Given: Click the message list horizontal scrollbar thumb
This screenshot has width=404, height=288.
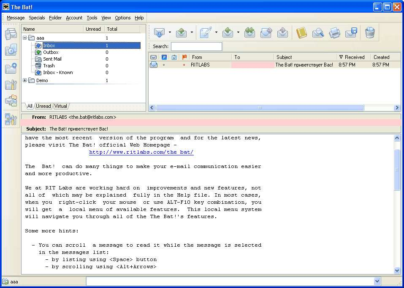Looking at the screenshot, I should coord(260,108).
